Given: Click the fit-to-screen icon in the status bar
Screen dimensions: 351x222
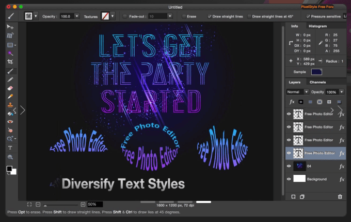Looking at the screenshot, I should coord(29,204).
